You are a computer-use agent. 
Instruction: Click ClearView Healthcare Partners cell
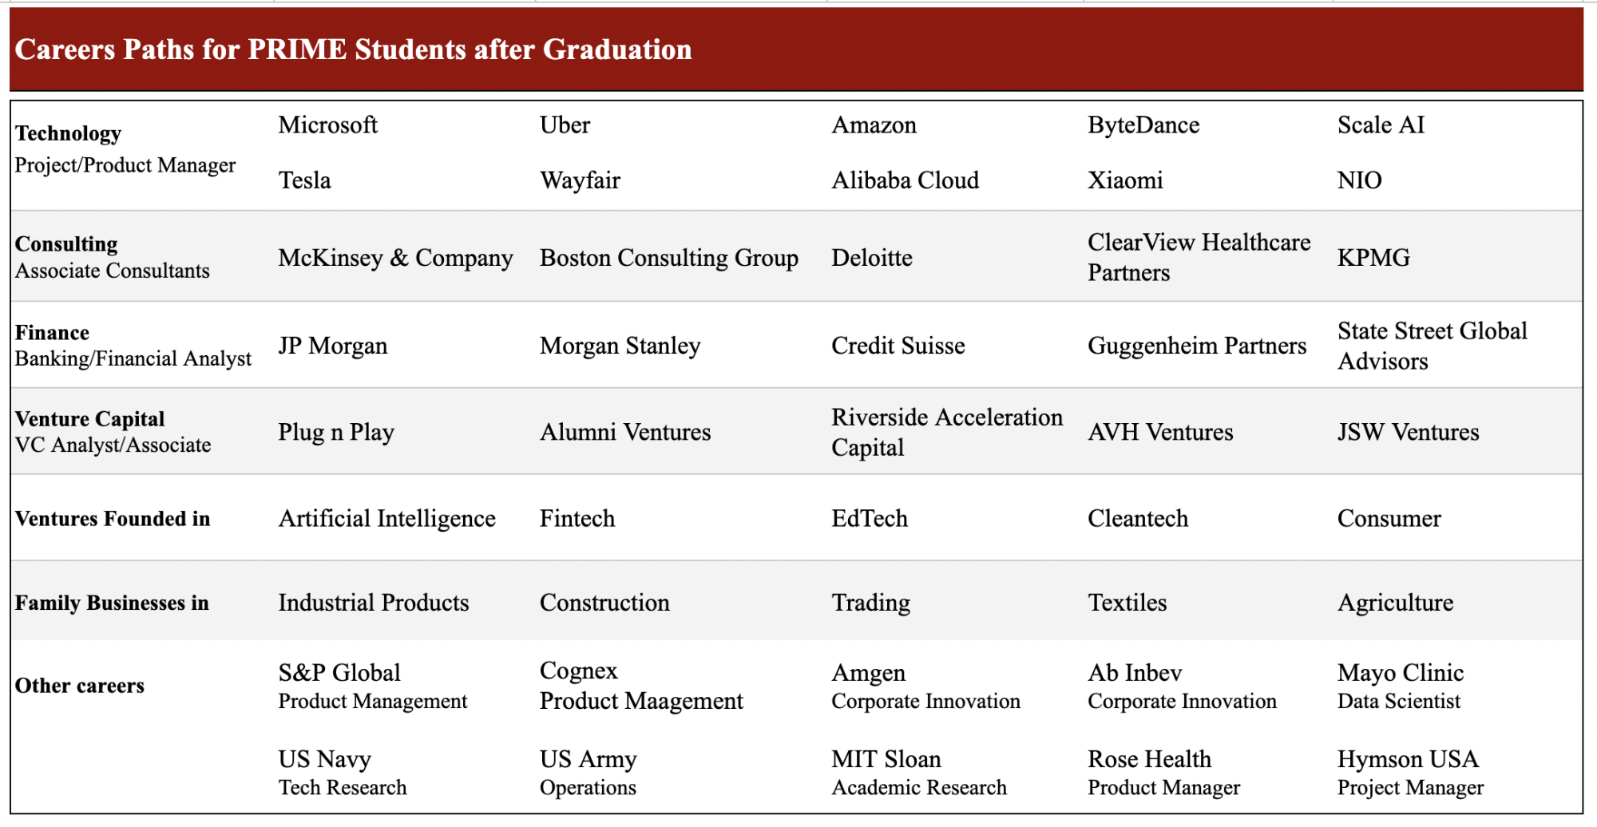click(1199, 257)
